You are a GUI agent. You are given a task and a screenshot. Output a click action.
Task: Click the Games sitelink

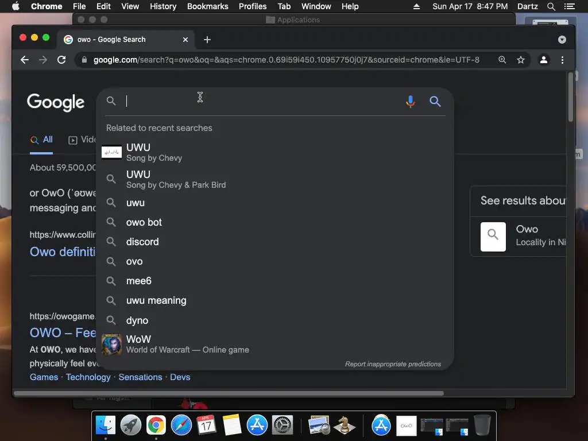44,377
